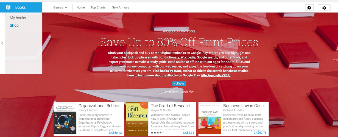
Task: Open the help question mark icon
Action: 309,8
